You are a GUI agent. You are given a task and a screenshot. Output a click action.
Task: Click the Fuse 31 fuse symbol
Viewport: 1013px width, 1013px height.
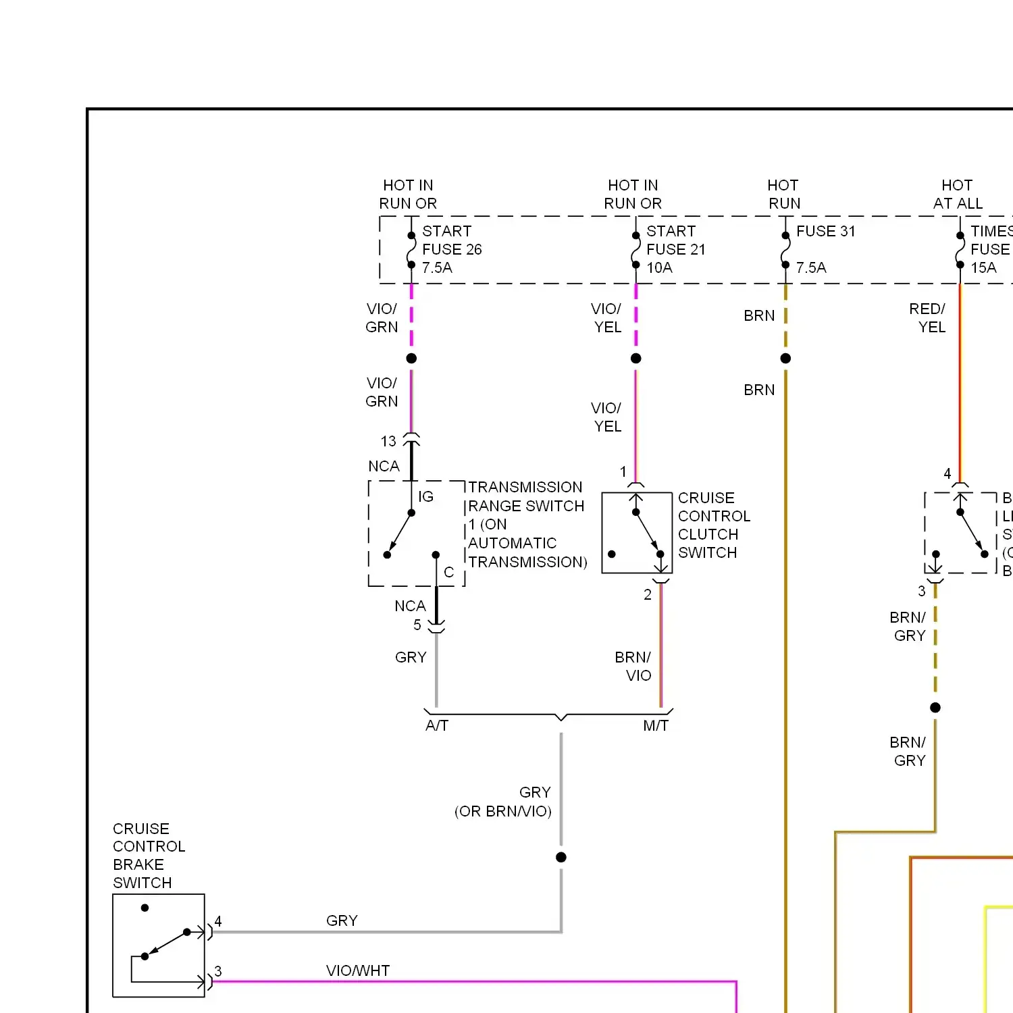785,250
